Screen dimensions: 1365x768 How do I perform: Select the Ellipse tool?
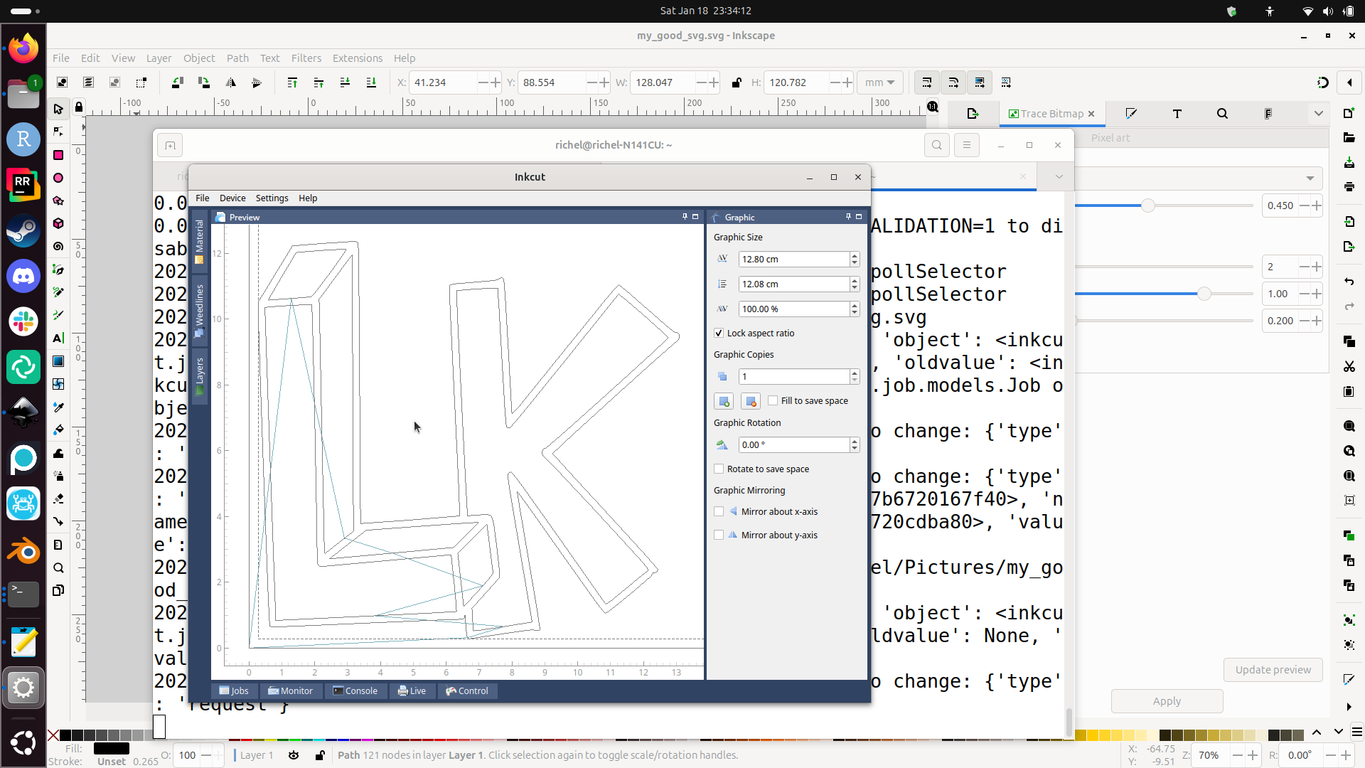coord(58,178)
